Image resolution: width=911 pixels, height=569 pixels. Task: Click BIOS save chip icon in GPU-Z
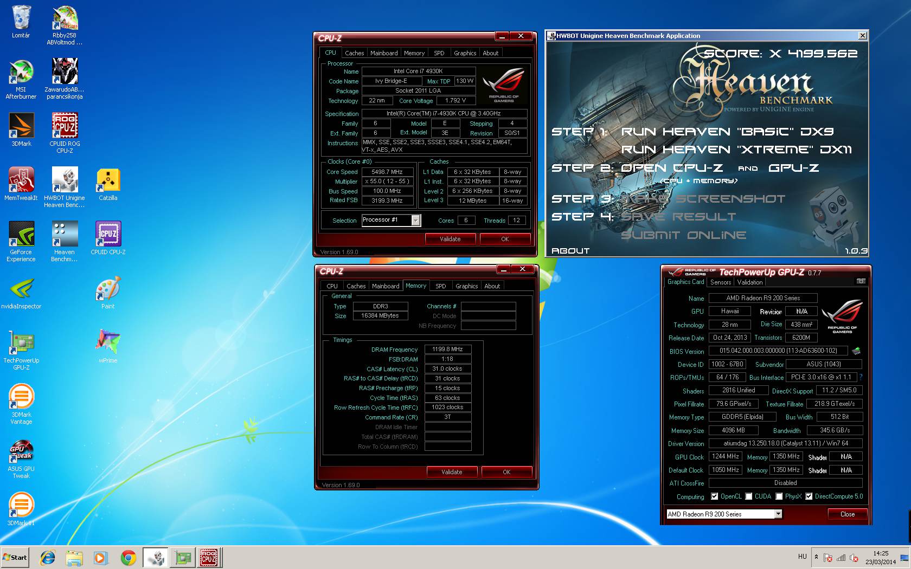(856, 351)
